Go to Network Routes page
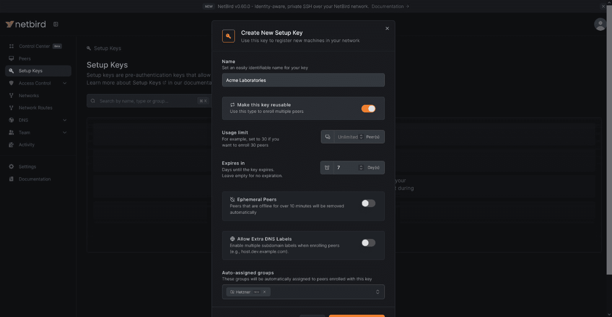 tap(35, 108)
